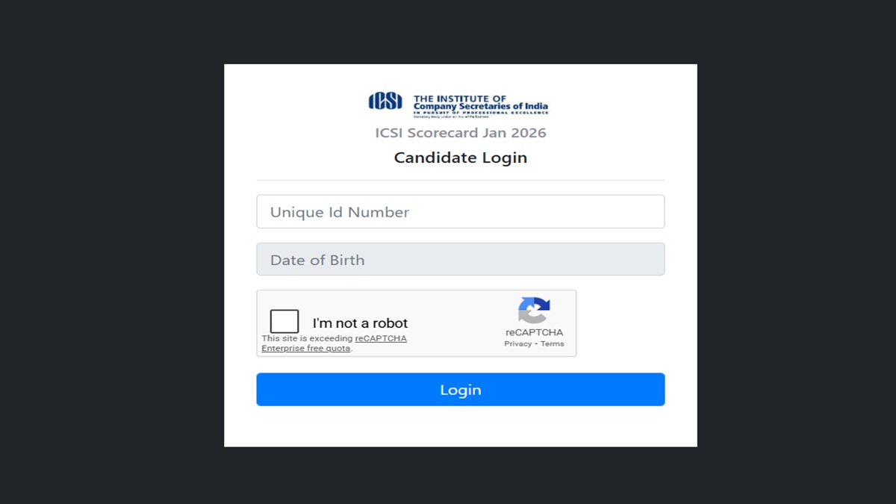The width and height of the screenshot is (896, 504).
Task: Click the dark background outside the login card
Action: (x=112, y=254)
